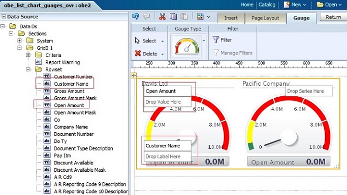Click the Manage Filters button
Screen dimensions: 347x195
233,53
